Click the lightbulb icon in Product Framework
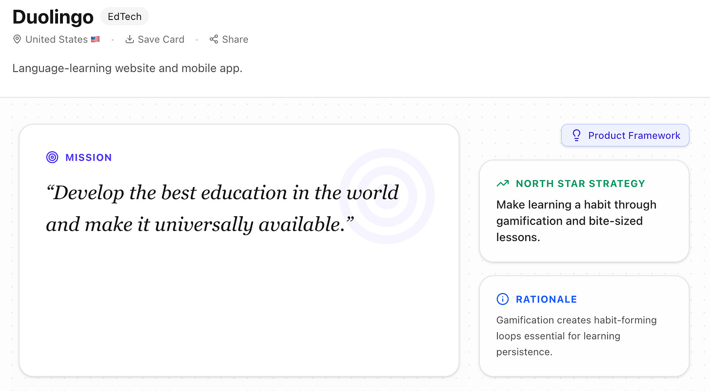This screenshot has height=391, width=710. 576,135
